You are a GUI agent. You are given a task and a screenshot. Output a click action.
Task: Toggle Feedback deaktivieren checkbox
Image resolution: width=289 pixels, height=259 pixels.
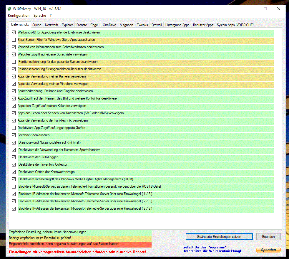(14, 135)
